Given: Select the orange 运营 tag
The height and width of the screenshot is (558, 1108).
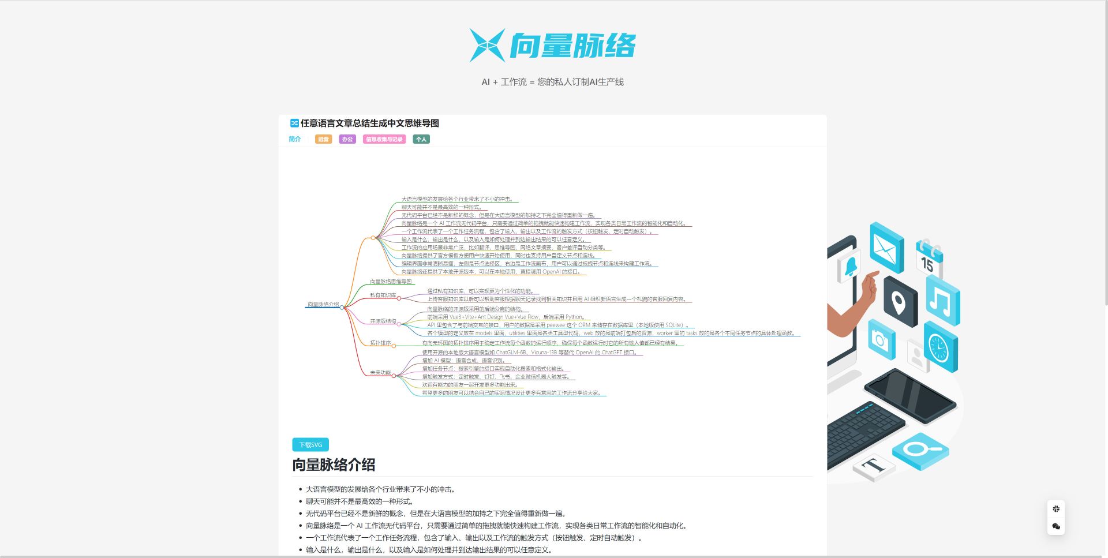Looking at the screenshot, I should (323, 139).
